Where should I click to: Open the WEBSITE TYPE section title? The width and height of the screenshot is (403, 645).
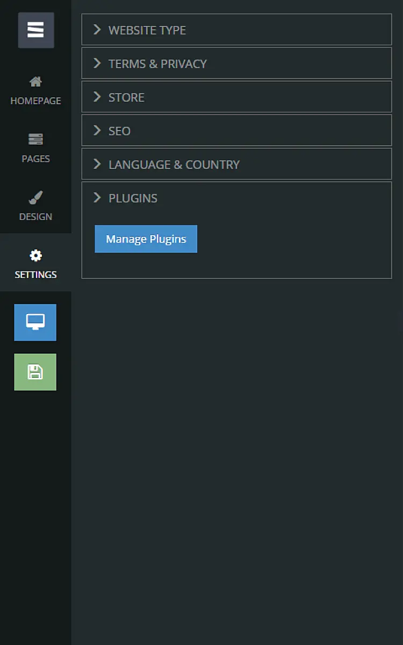147,30
